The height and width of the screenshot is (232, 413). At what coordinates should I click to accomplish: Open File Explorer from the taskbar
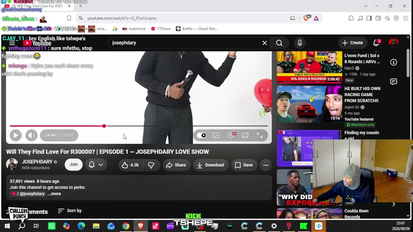(96, 226)
